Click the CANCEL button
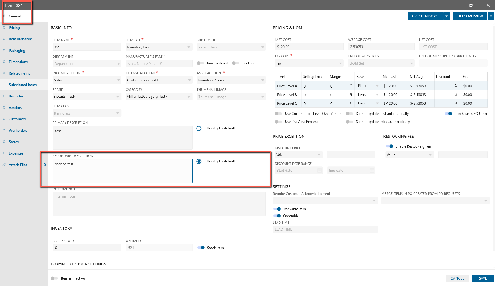Screen dimensions: 495x286 tap(457, 278)
